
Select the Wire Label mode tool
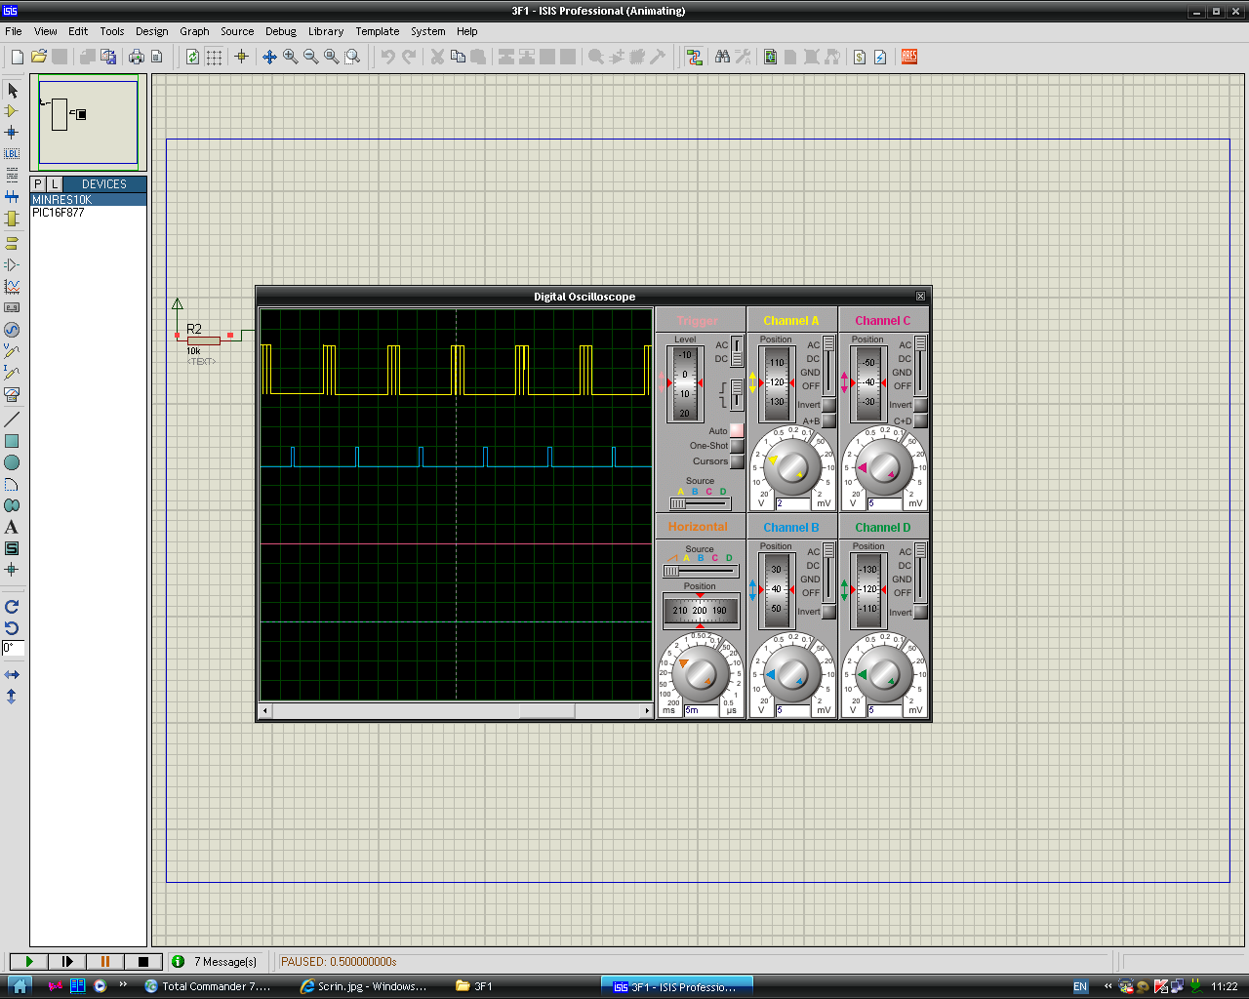click(x=12, y=154)
